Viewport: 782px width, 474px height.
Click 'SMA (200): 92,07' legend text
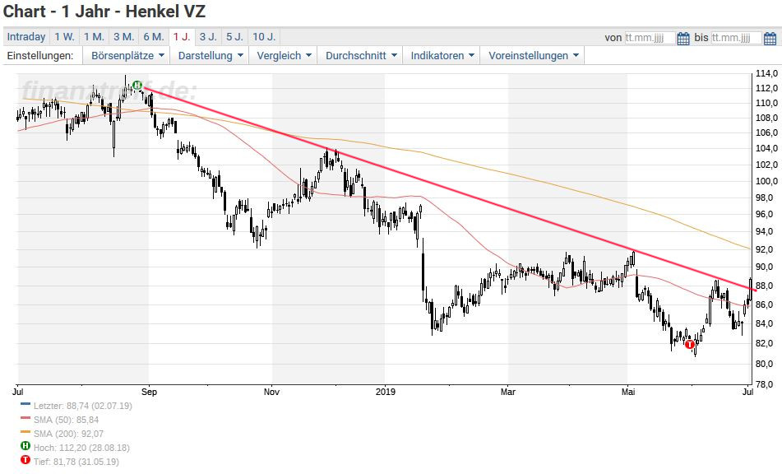tap(69, 434)
